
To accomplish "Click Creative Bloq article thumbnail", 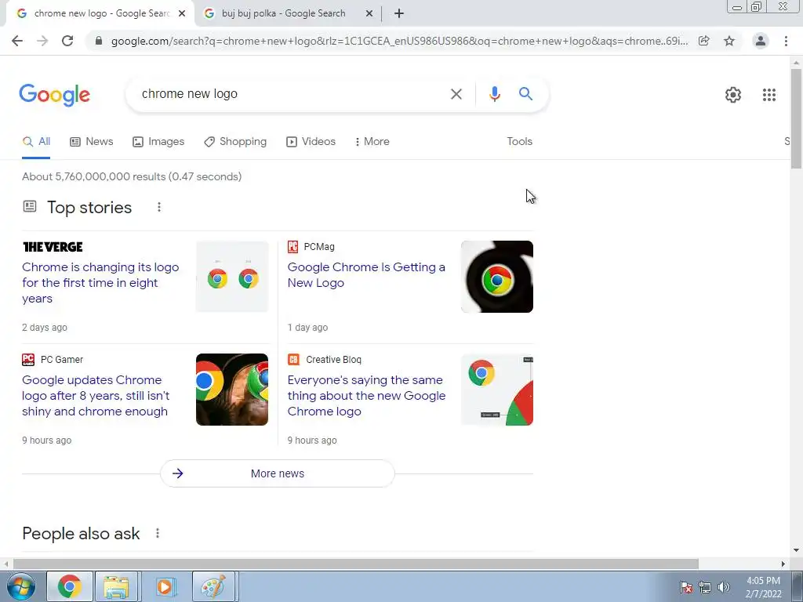I will coord(496,390).
